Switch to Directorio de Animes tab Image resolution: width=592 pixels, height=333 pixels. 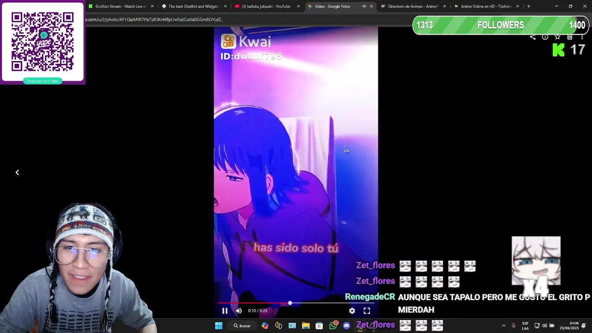click(413, 6)
